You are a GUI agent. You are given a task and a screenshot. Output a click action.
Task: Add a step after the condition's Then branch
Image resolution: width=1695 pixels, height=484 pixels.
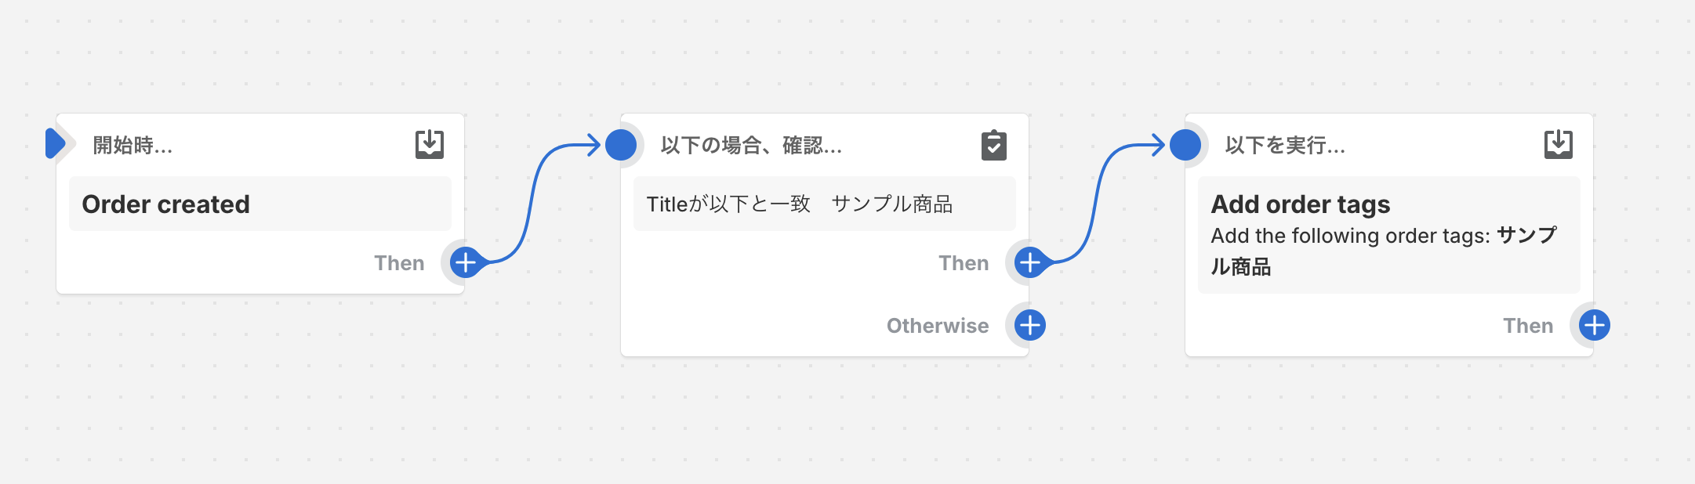coord(1030,262)
